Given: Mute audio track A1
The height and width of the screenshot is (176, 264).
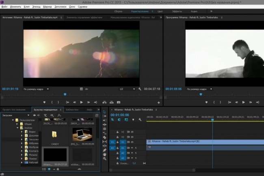Looking at the screenshot, I should (x=132, y=148).
